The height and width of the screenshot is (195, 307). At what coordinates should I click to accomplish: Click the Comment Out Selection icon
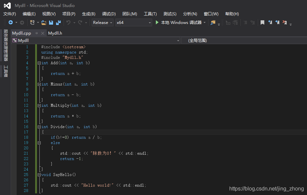point(228,23)
